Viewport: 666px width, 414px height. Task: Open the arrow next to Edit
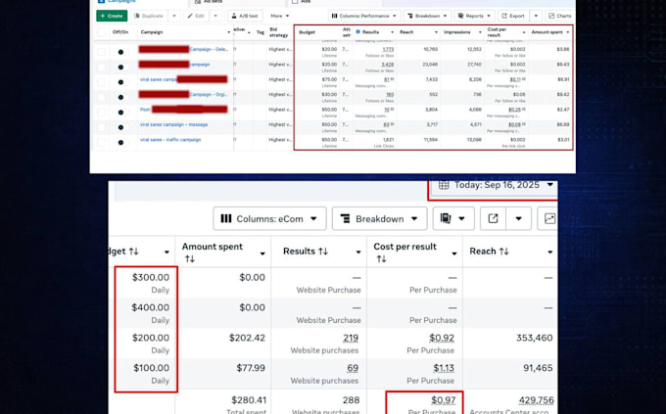pos(215,16)
